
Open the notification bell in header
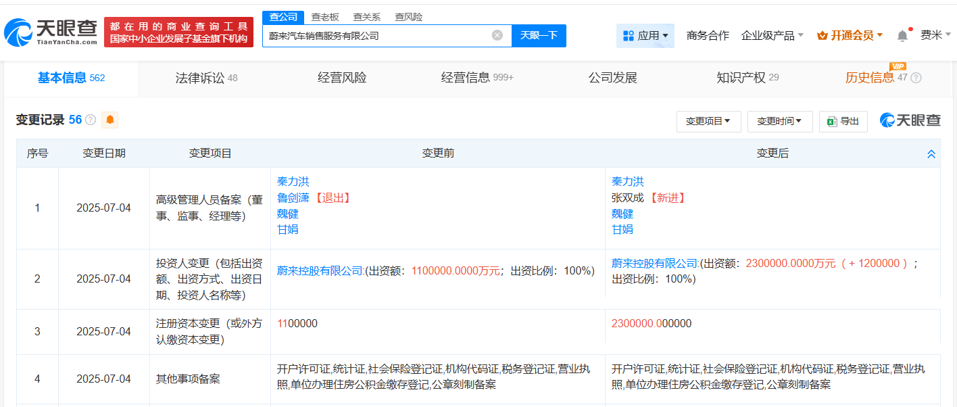[902, 36]
